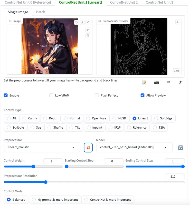Click the eraser icon on the image canvas
Screen dimensions: 190x205
[x=82, y=22]
